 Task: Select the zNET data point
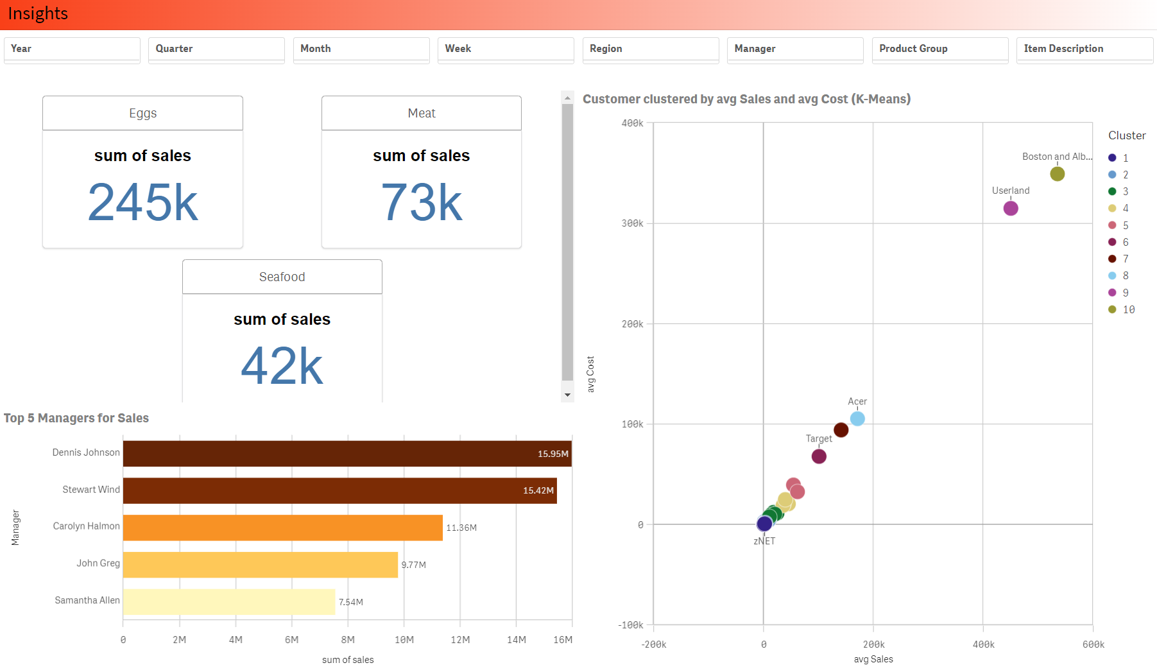[x=763, y=523]
